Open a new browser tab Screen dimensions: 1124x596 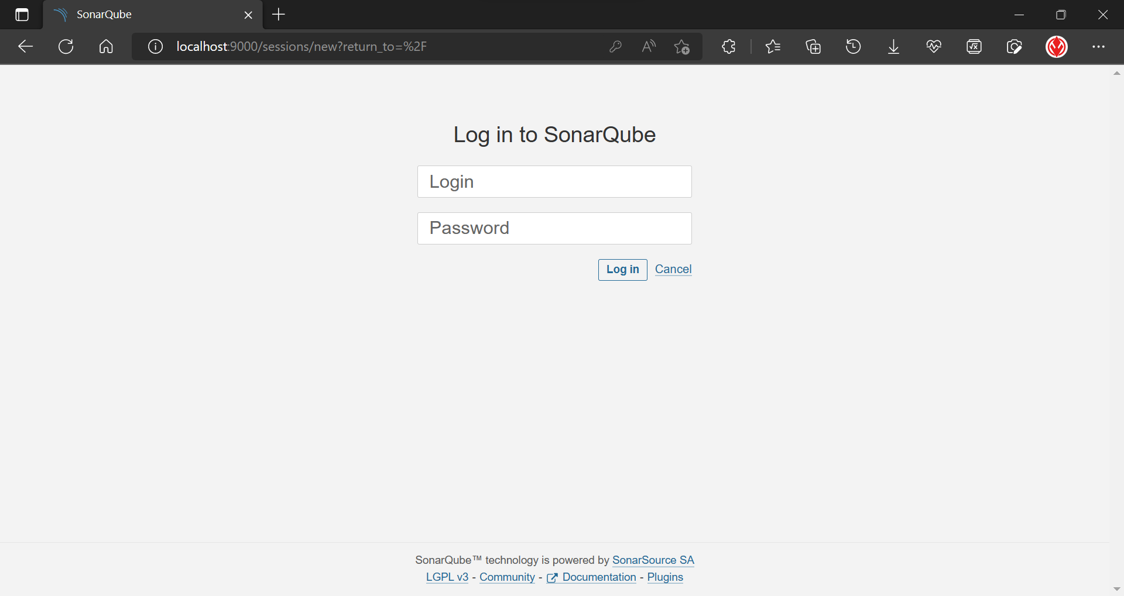[279, 15]
